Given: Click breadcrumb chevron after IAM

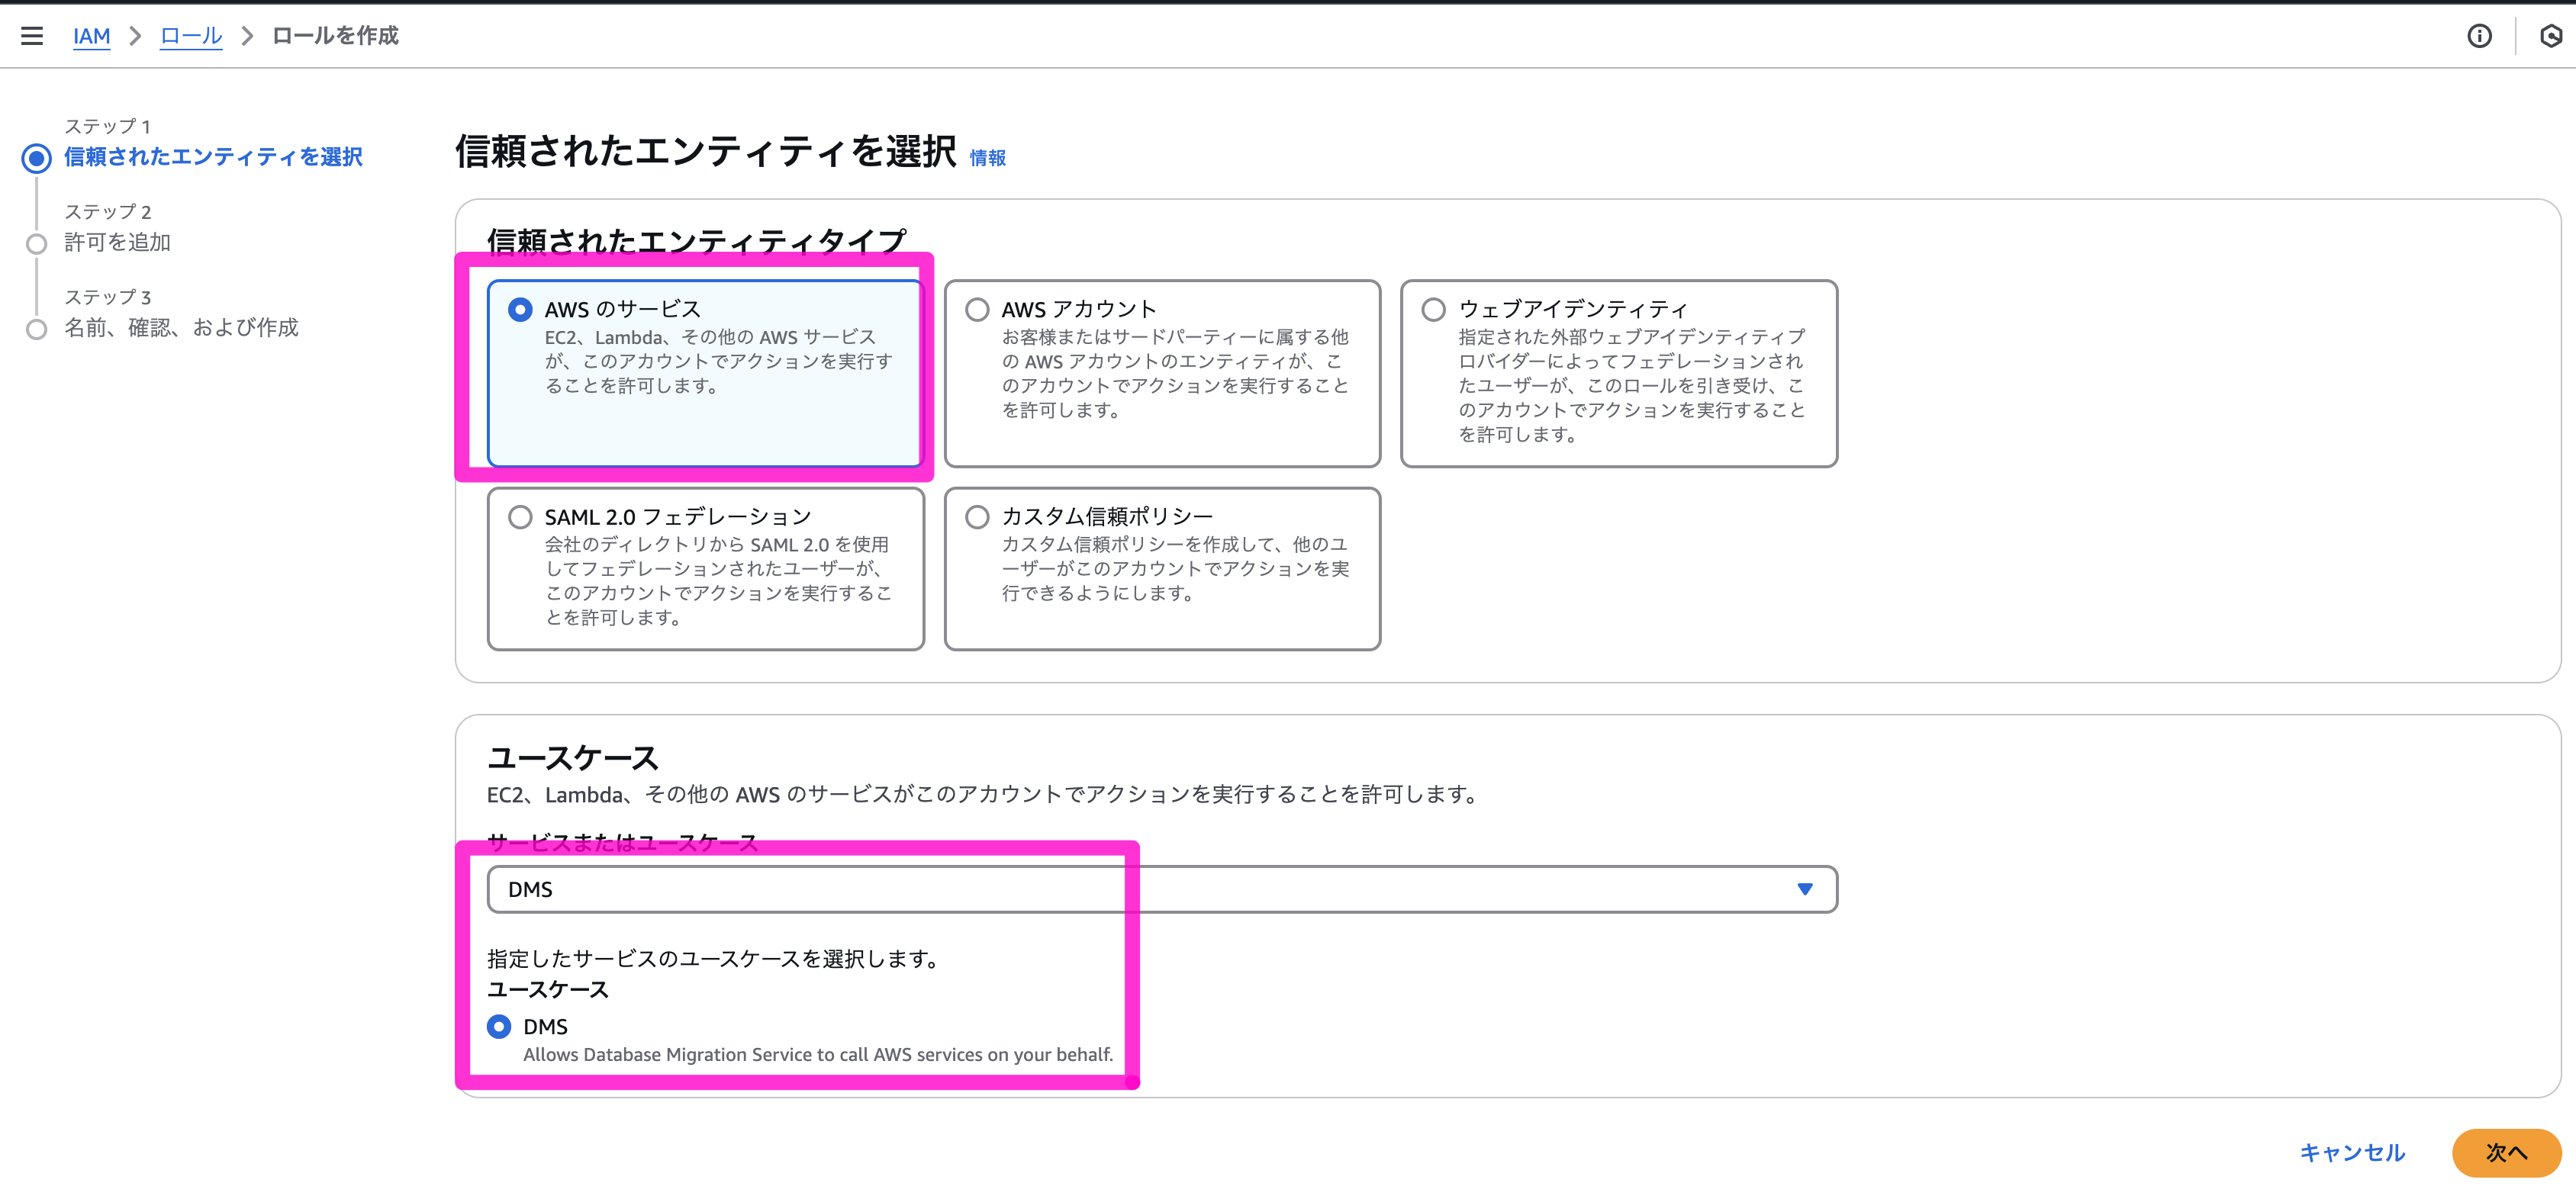Looking at the screenshot, I should click(x=135, y=36).
